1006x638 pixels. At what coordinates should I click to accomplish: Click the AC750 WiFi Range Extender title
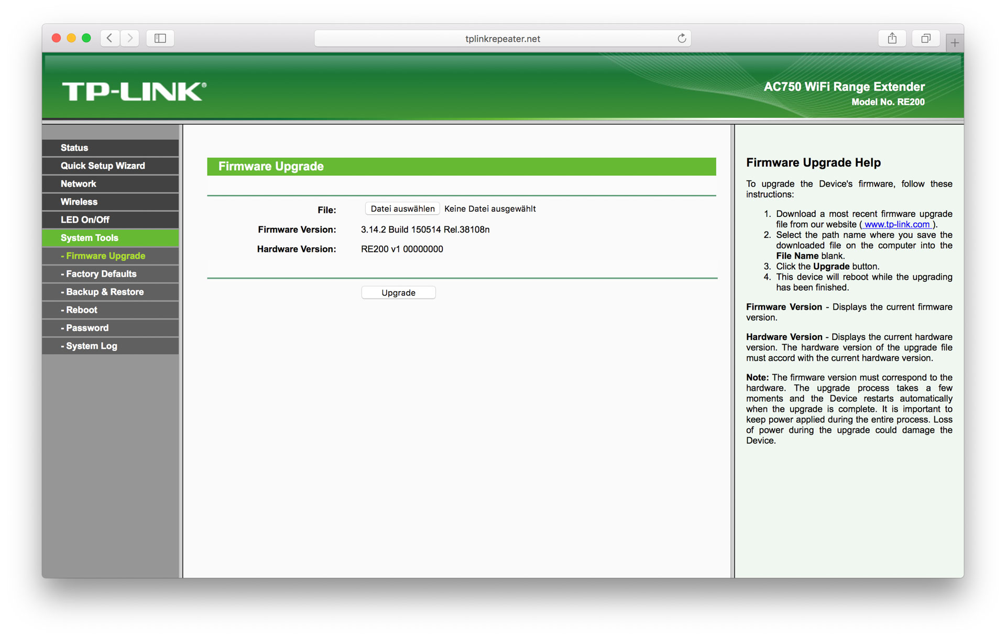[844, 86]
